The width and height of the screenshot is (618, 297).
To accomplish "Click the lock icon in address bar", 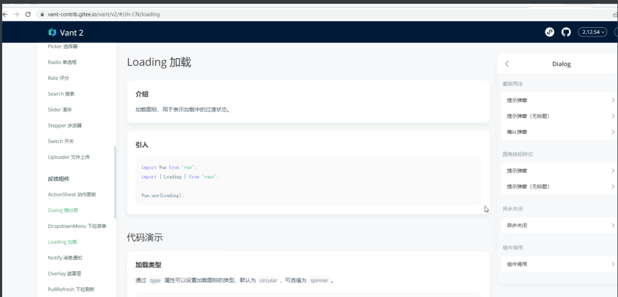I will 42,14.
